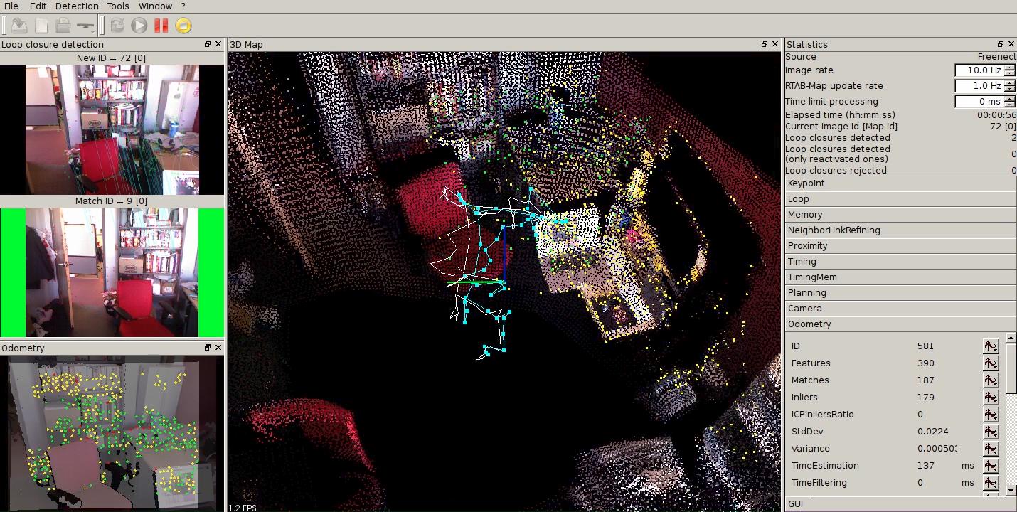Image resolution: width=1017 pixels, height=512 pixels.
Task: Click plot icon beside Inliers
Action: pos(990,398)
